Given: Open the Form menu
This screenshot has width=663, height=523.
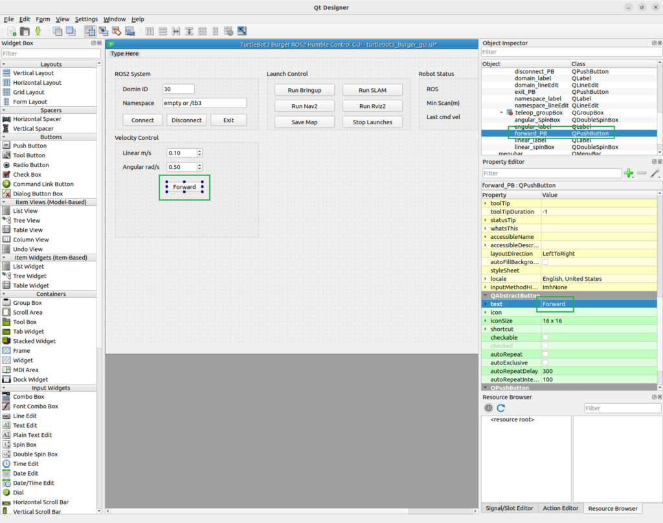Looking at the screenshot, I should [43, 19].
